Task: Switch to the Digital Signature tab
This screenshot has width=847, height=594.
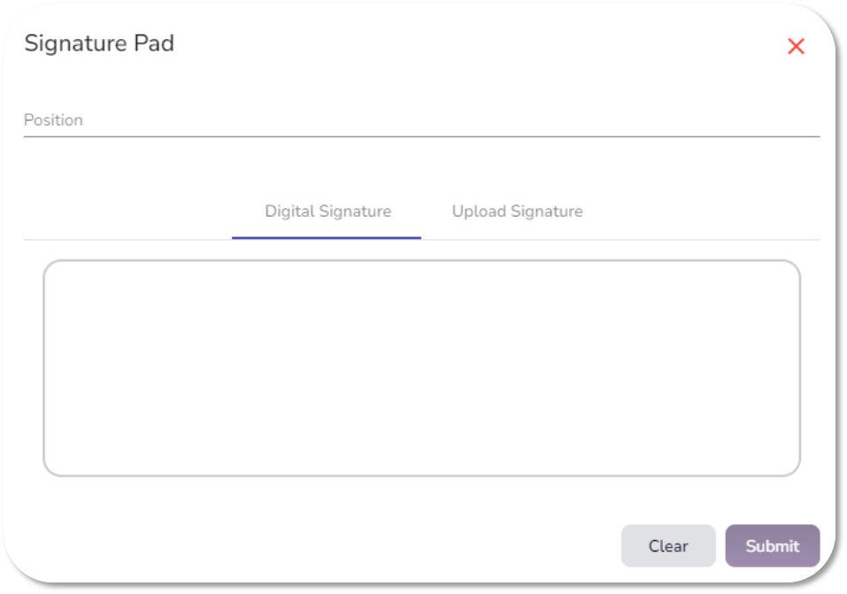Action: (327, 212)
